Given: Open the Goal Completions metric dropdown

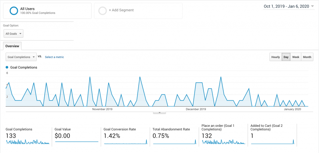Looking at the screenshot, I should 21,57.
